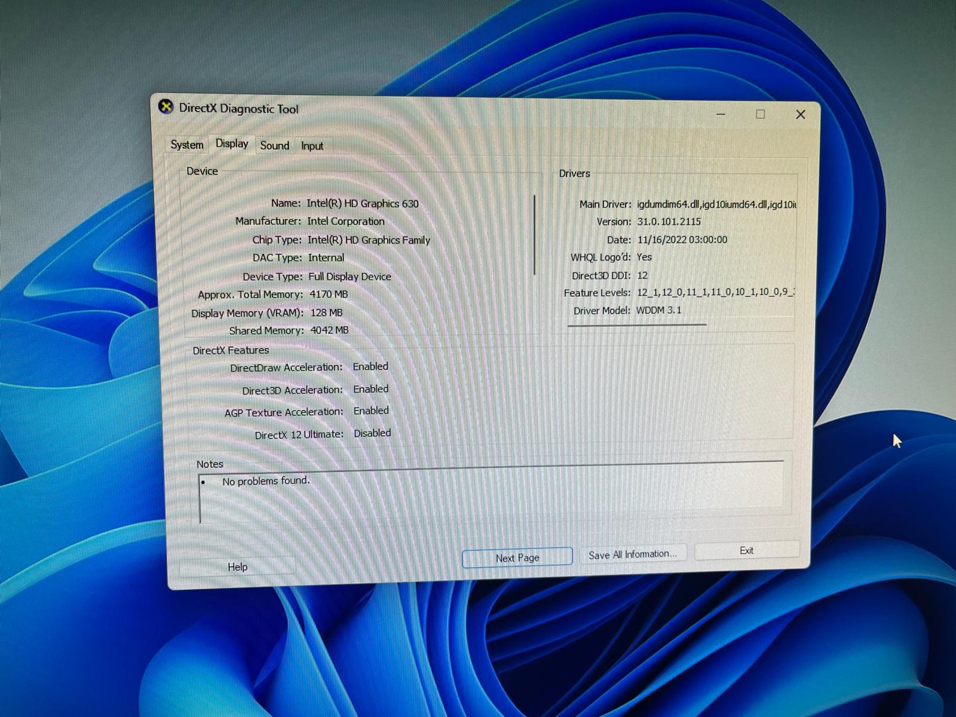Click the driver version '31.0.101.2115'

coord(669,221)
